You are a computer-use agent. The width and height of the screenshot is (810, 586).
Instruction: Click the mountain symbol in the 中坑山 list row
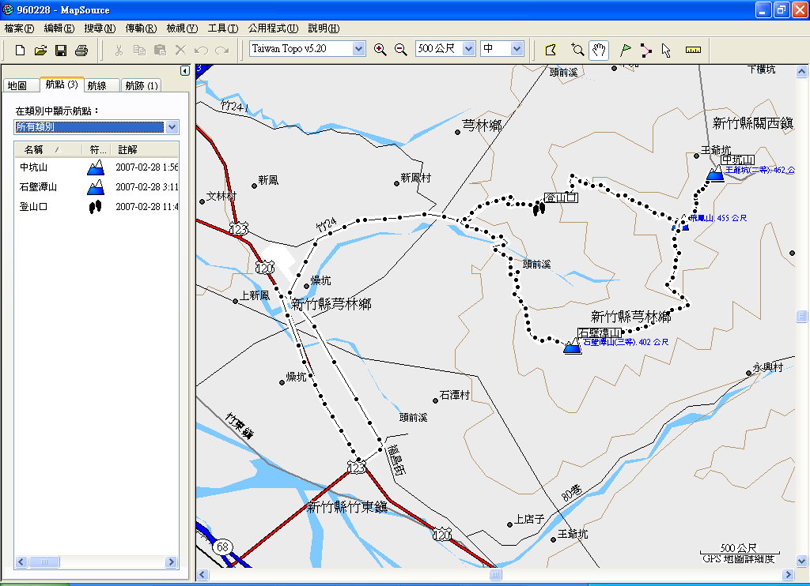point(96,167)
